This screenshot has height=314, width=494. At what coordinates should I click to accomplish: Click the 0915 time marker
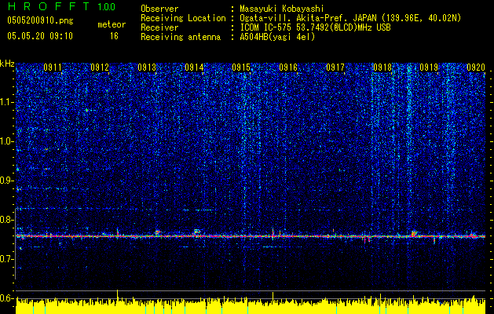tap(241, 68)
